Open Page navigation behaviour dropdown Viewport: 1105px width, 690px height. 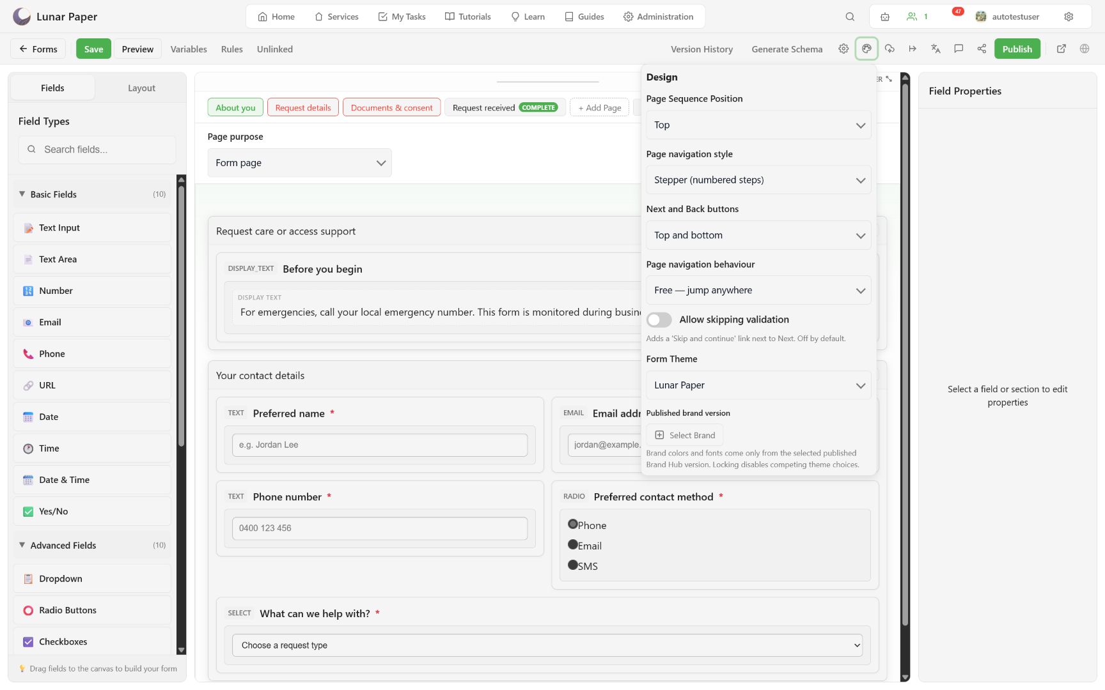758,290
